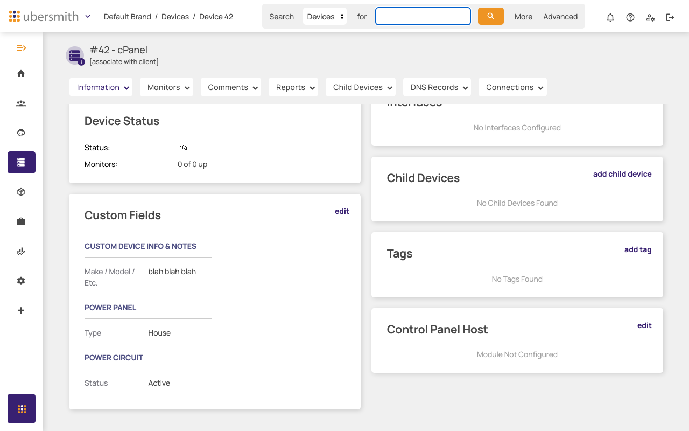689x431 pixels.
Task: Edit the Custom Fields section
Action: point(342,211)
